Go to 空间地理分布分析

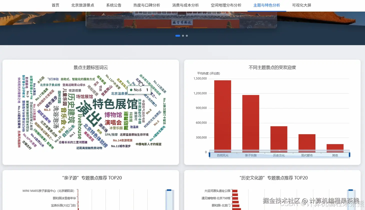226,5
